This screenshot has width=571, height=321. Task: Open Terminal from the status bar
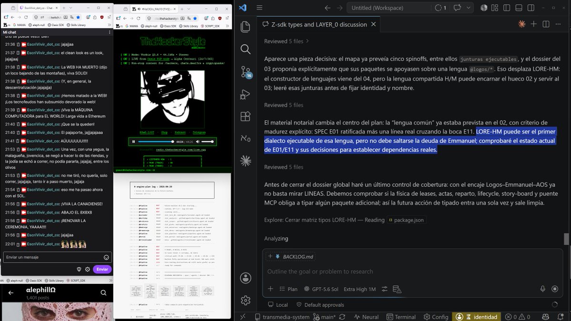[400, 317]
